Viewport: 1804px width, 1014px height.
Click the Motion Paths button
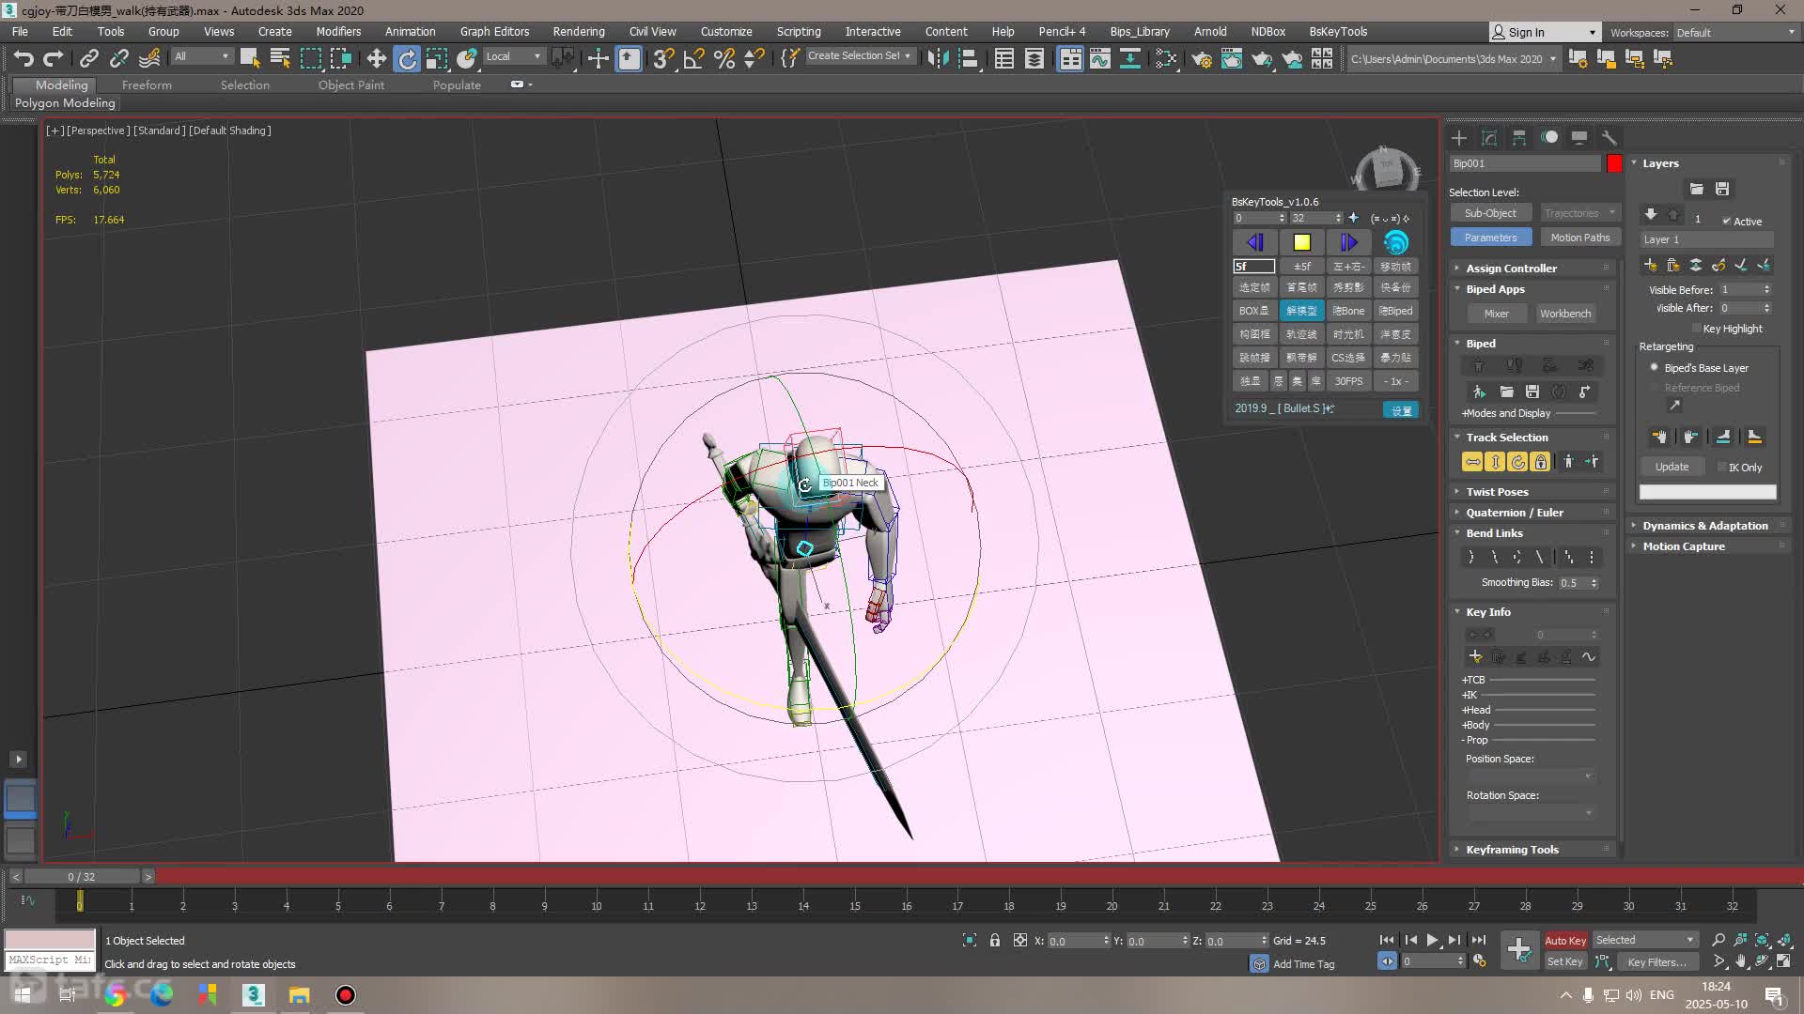1579,238
